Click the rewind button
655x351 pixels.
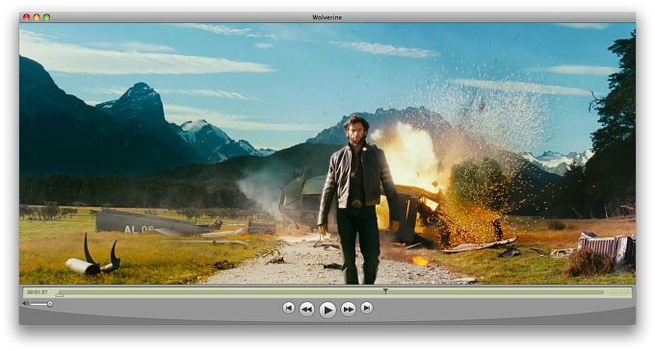(307, 309)
